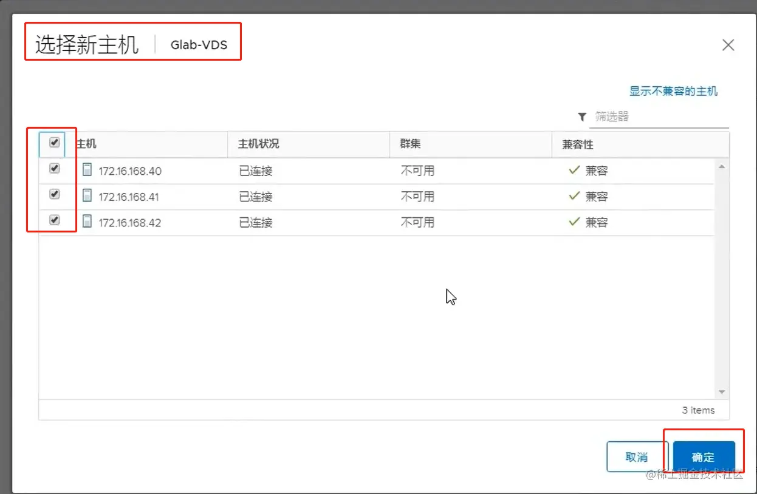Click the 选择新主机 dialog title
The image size is (757, 494).
(87, 45)
